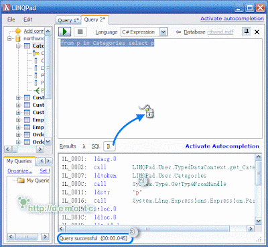The image size is (268, 247).
Task: Click the left arrow icon beside Database
Action: [x=178, y=32]
